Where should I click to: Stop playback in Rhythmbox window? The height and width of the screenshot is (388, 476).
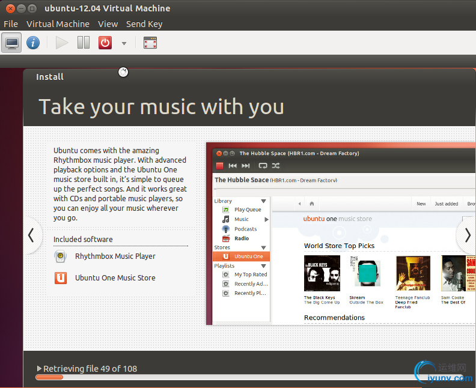[x=219, y=166]
